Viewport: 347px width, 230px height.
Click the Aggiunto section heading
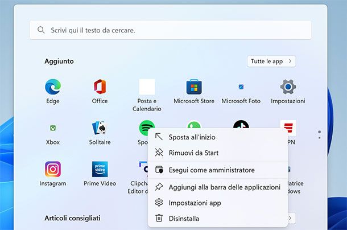(59, 61)
